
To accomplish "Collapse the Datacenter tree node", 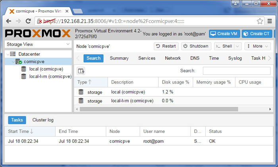I will (8, 54).
